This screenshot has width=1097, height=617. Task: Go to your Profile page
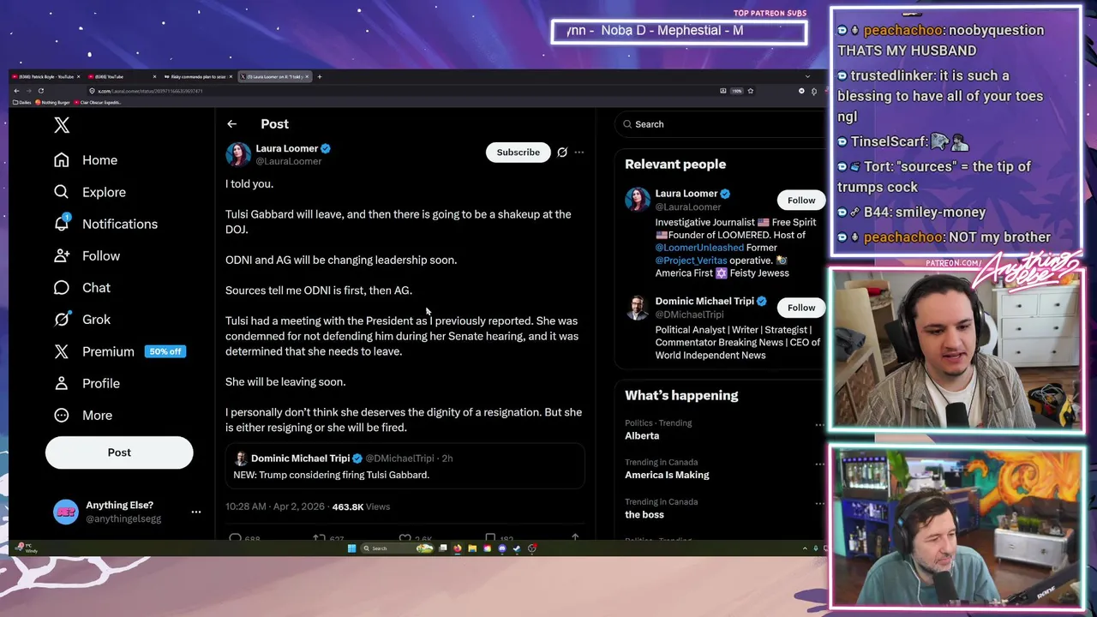(87, 383)
